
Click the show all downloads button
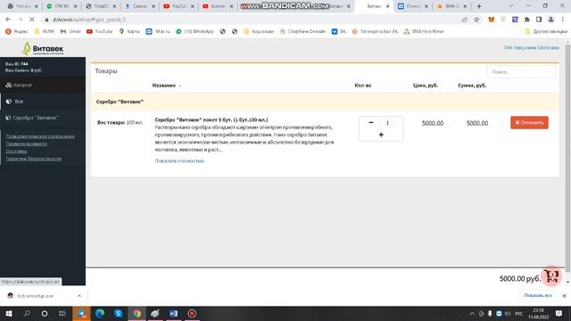coord(538,295)
